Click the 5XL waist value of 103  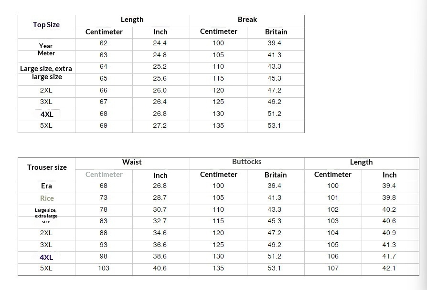click(104, 268)
